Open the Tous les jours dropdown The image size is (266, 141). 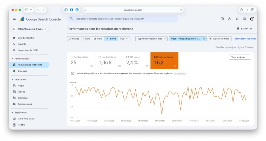tap(240, 57)
